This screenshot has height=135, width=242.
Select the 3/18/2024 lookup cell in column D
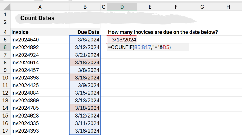click(x=122, y=40)
